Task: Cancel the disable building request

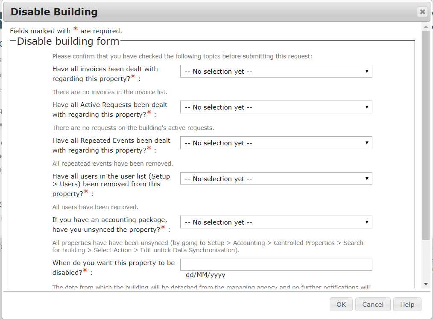Action: (x=373, y=304)
